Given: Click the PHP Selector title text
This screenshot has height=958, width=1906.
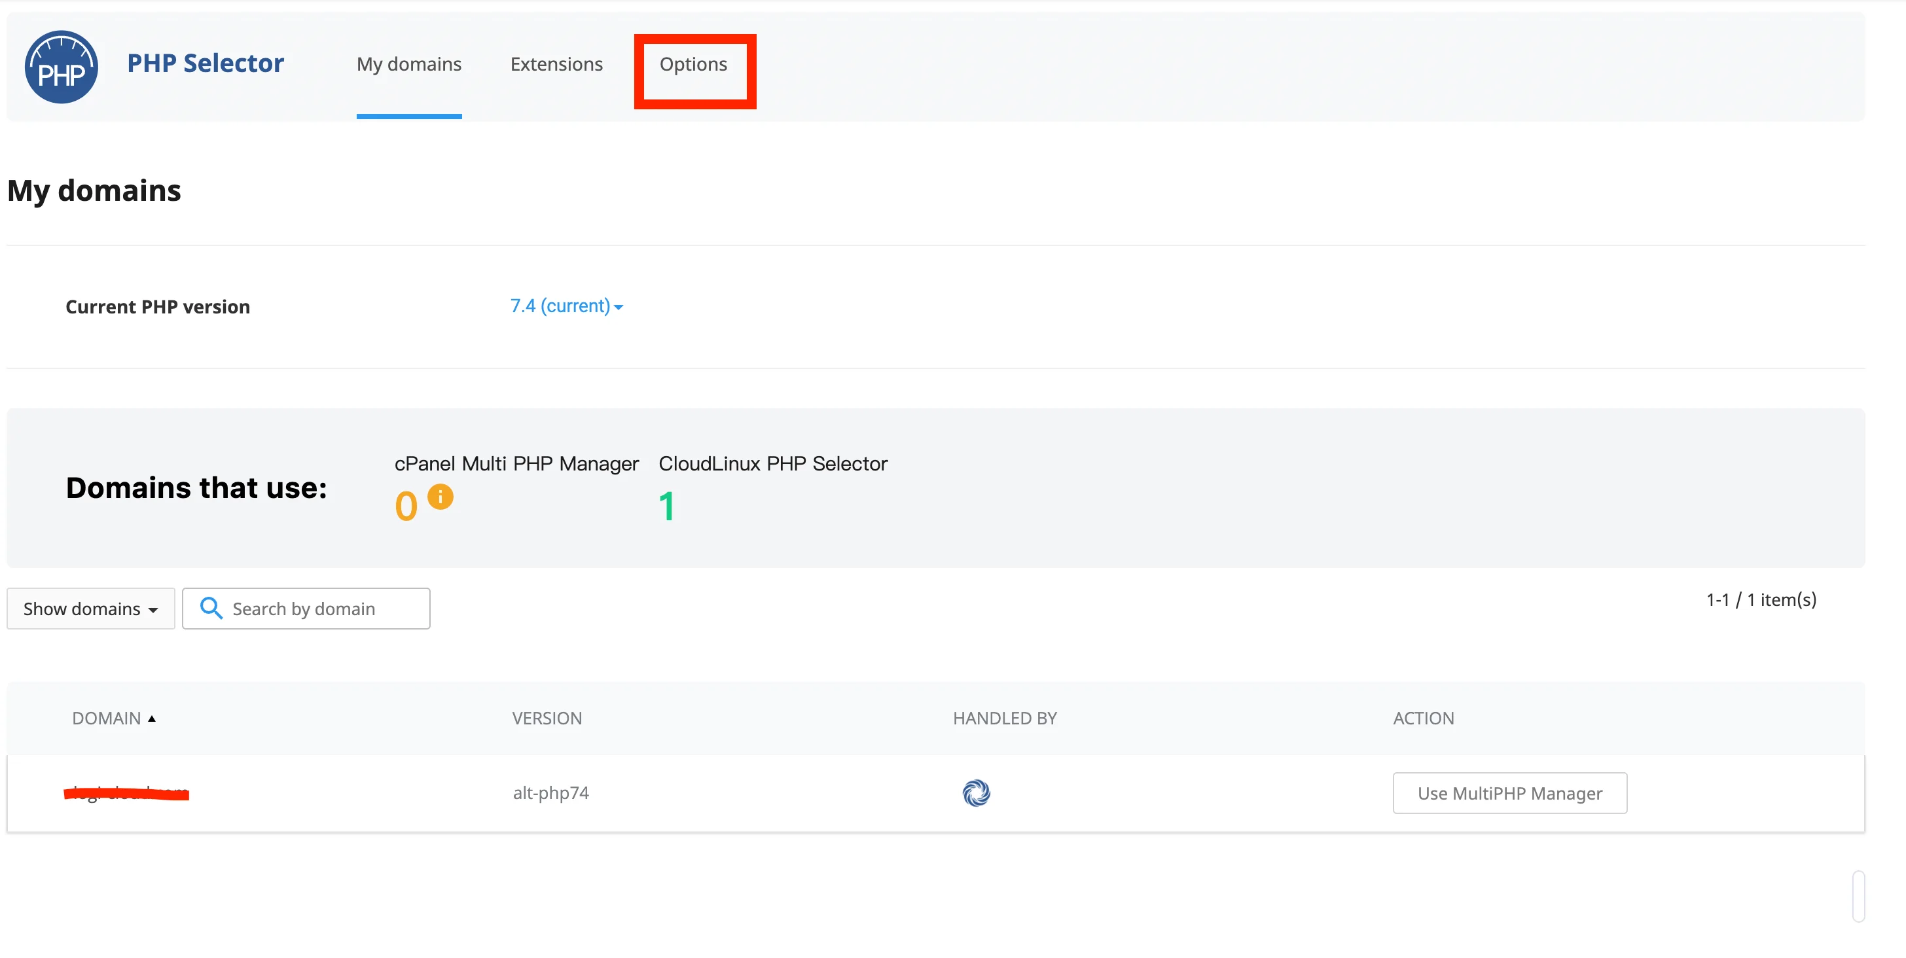Looking at the screenshot, I should coord(205,63).
